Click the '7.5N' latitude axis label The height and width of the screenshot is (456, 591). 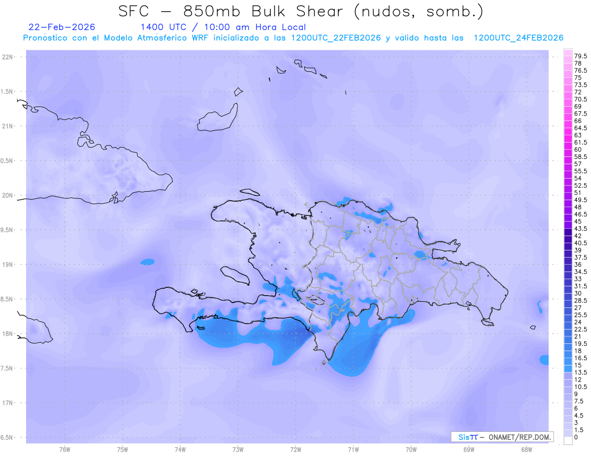click(7, 368)
